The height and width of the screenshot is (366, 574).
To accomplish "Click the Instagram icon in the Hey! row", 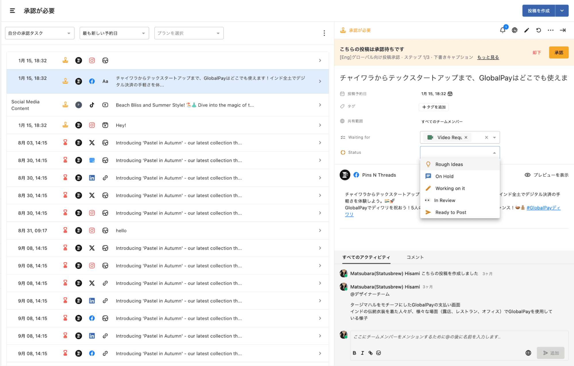I will tap(92, 125).
